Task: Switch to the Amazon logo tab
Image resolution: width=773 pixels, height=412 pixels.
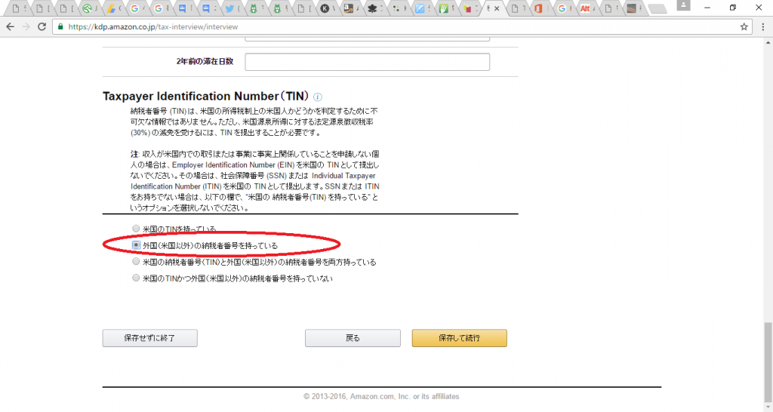Action: pyautogui.click(x=349, y=8)
